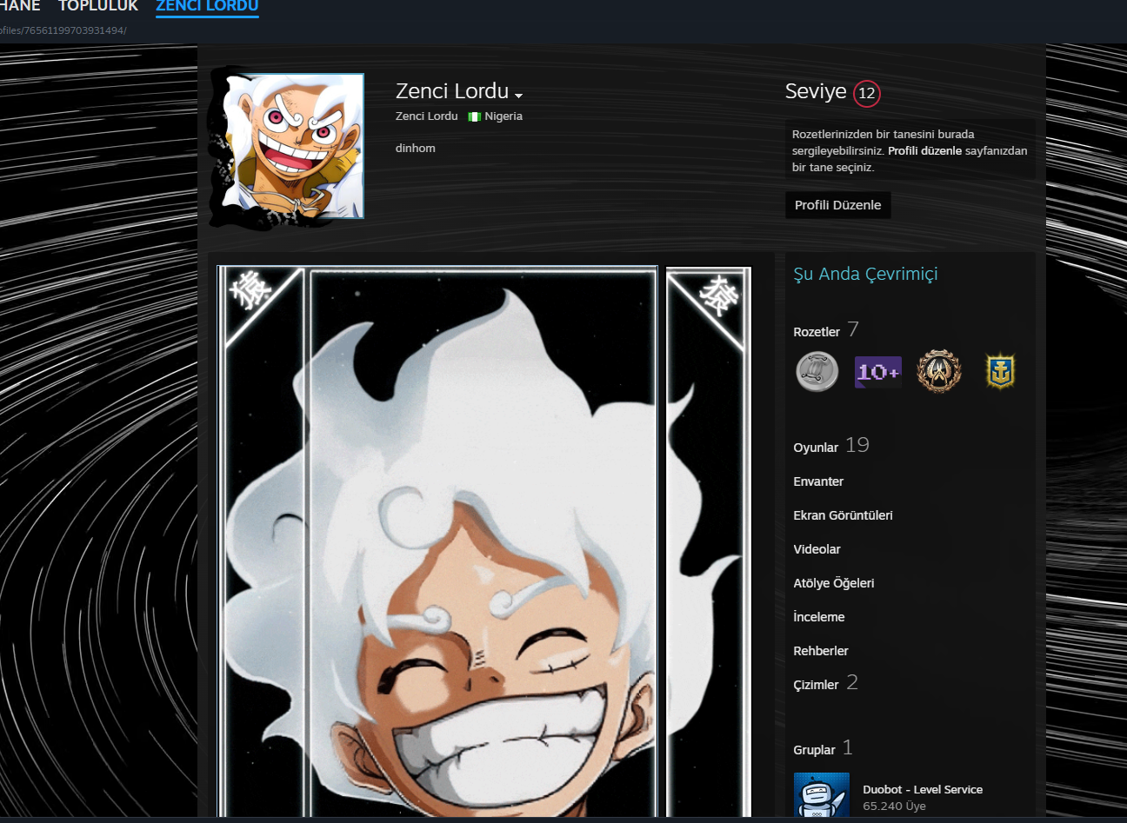Go to Envanter

(818, 481)
